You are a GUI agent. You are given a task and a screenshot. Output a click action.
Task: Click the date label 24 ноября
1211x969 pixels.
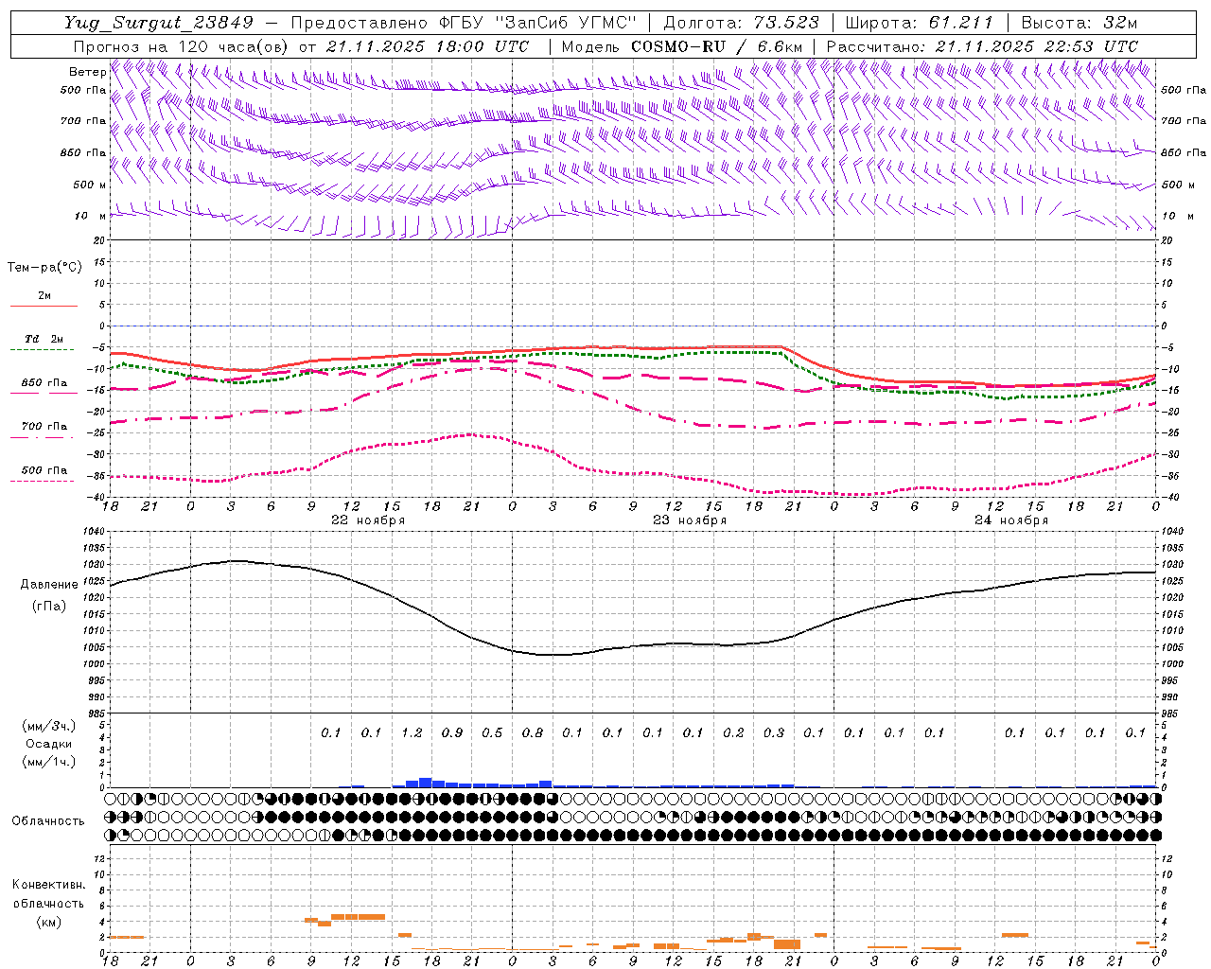pyautogui.click(x=1011, y=520)
